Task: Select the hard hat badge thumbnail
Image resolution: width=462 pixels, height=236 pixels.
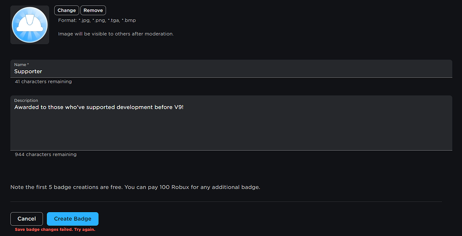Action: (x=30, y=25)
